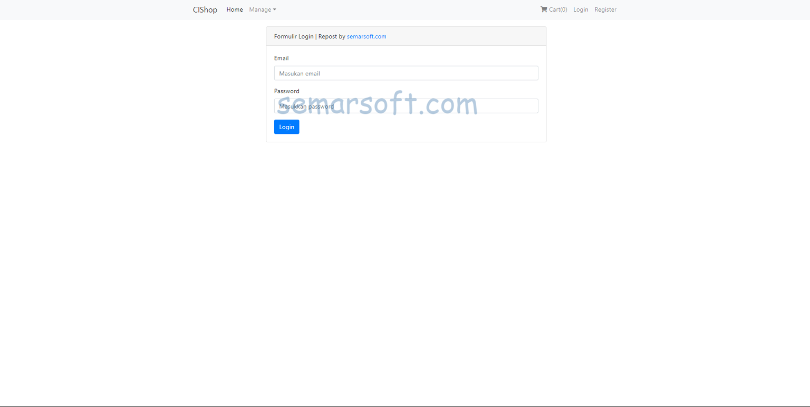810x407 pixels.
Task: Focus the Masukkan password input field
Action: coord(406,105)
